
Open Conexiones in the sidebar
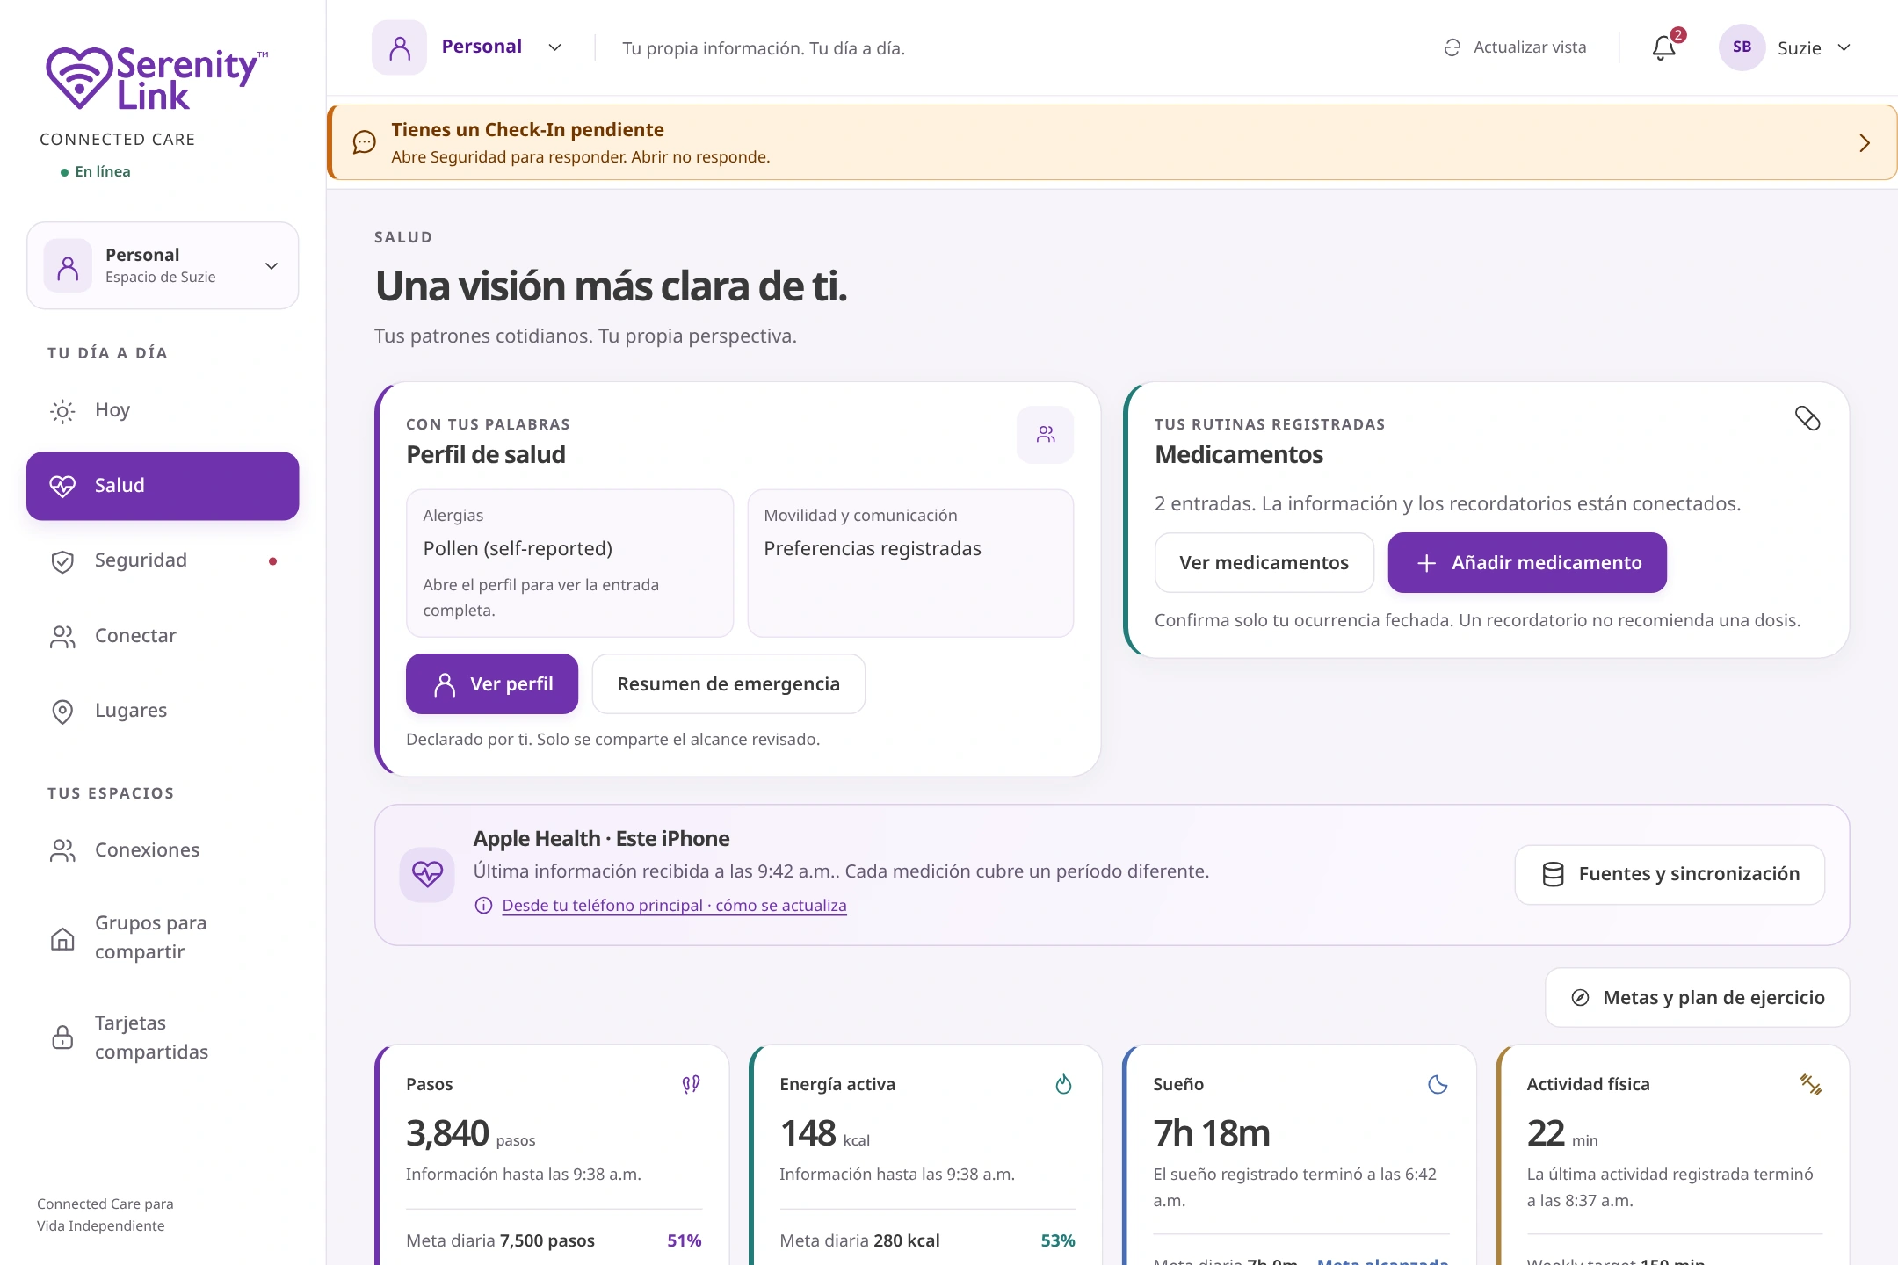pos(163,850)
